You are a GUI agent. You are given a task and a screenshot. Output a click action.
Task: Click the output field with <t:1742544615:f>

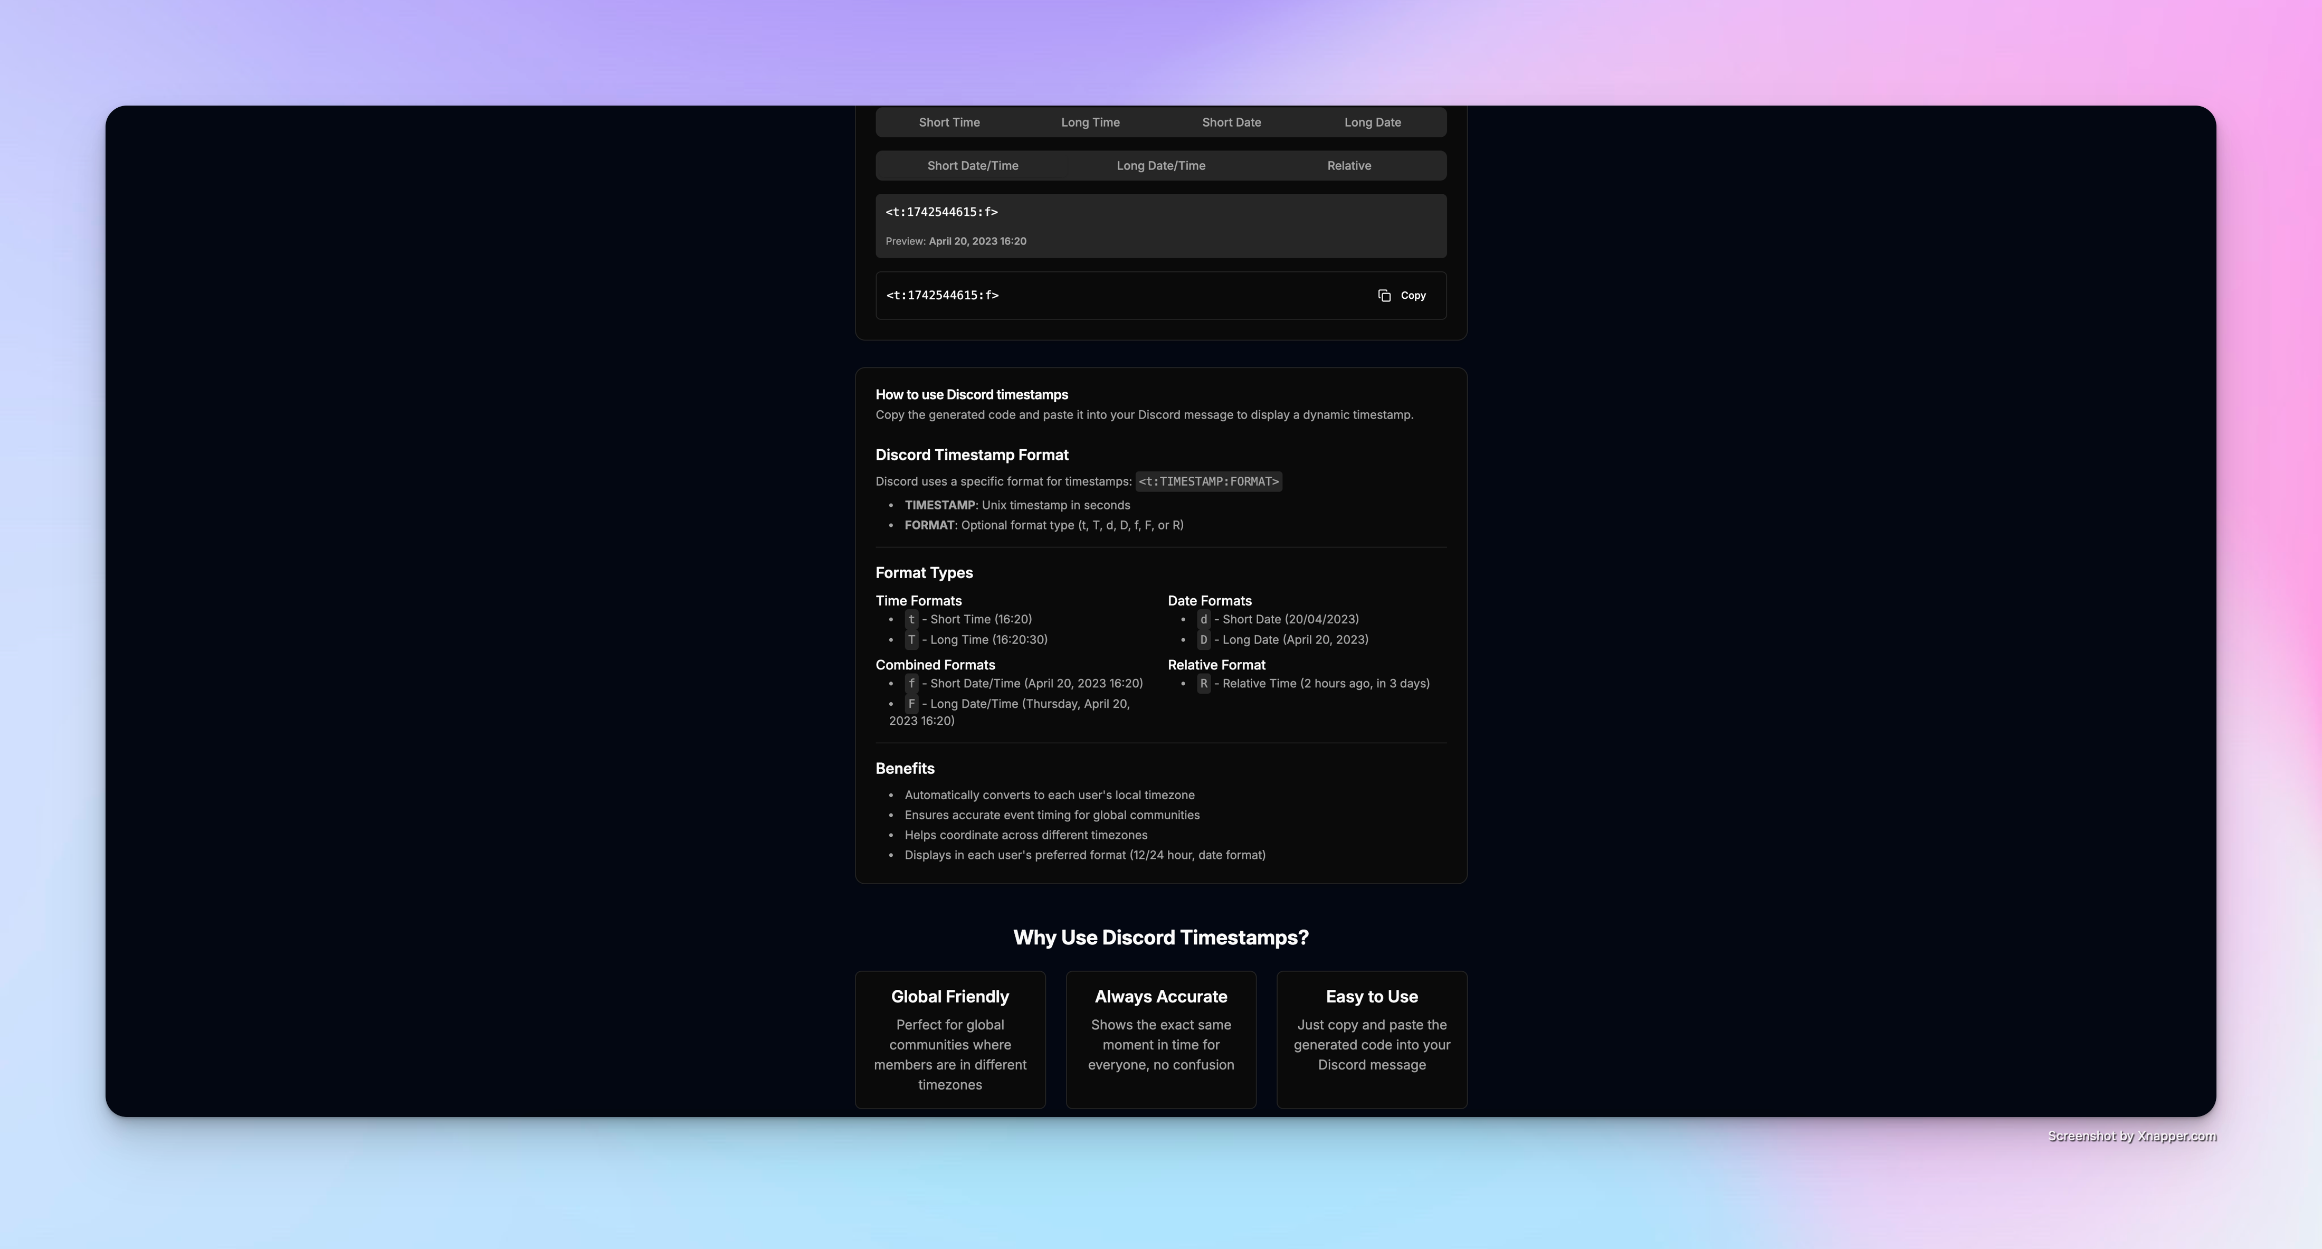1161,296
